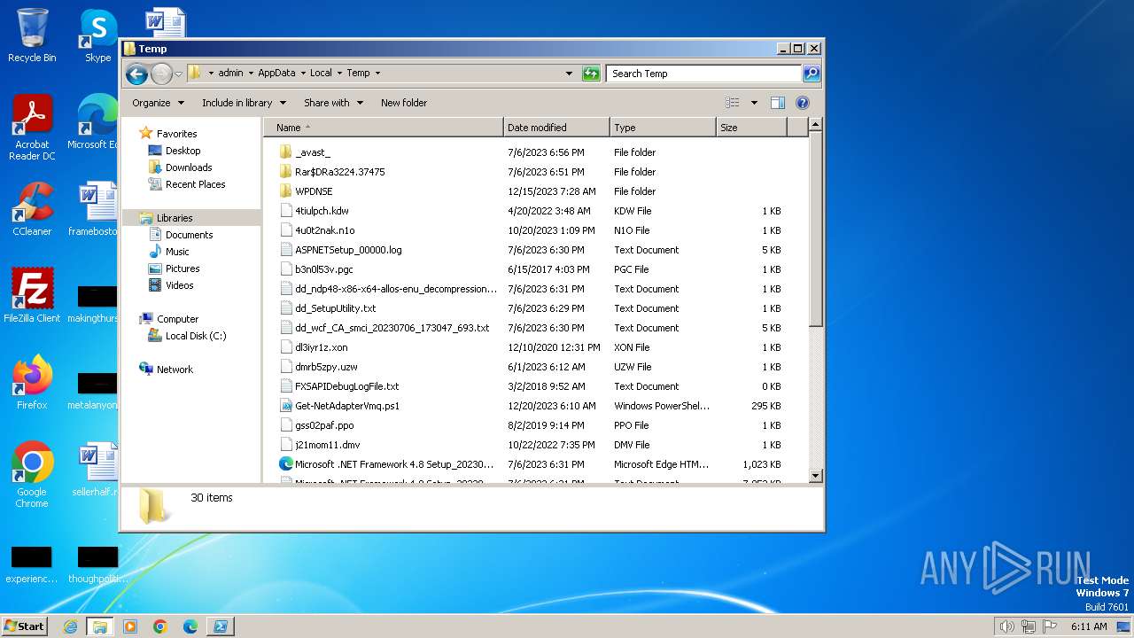Click the Search Temp input field
1134x638 pixels.
click(x=704, y=74)
